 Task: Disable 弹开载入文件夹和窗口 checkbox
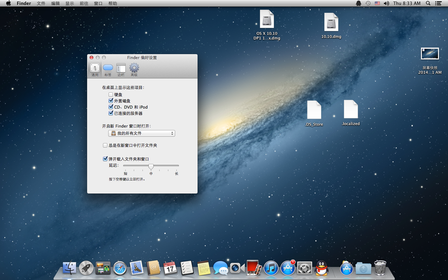click(105, 159)
